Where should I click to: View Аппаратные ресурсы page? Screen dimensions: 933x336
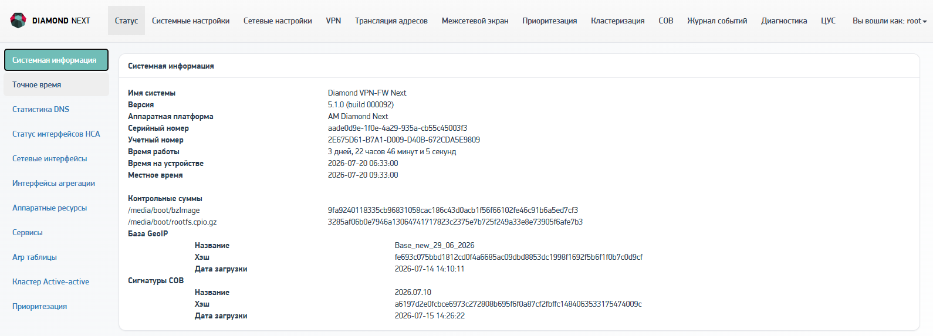click(56, 208)
